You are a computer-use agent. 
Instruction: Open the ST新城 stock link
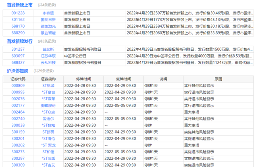click(x=48, y=86)
